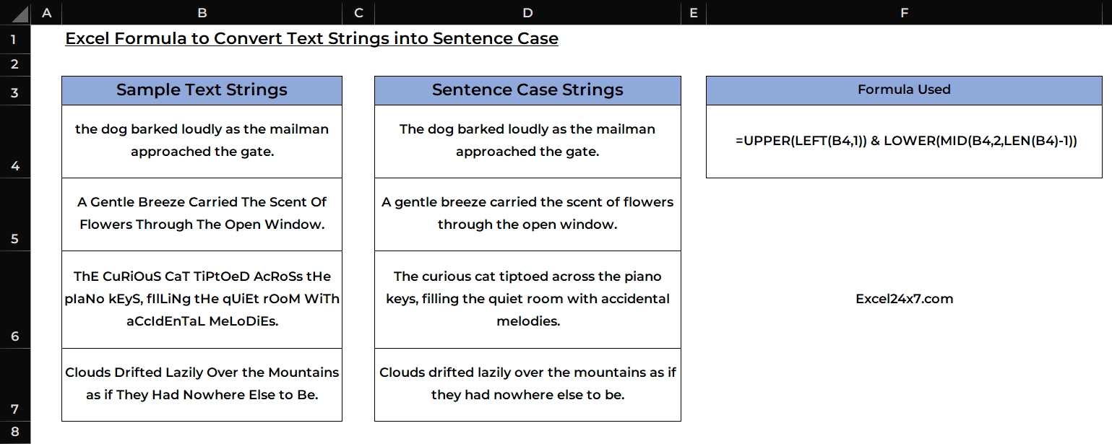The height and width of the screenshot is (444, 1112).
Task: Select column B header
Action: [x=202, y=12]
